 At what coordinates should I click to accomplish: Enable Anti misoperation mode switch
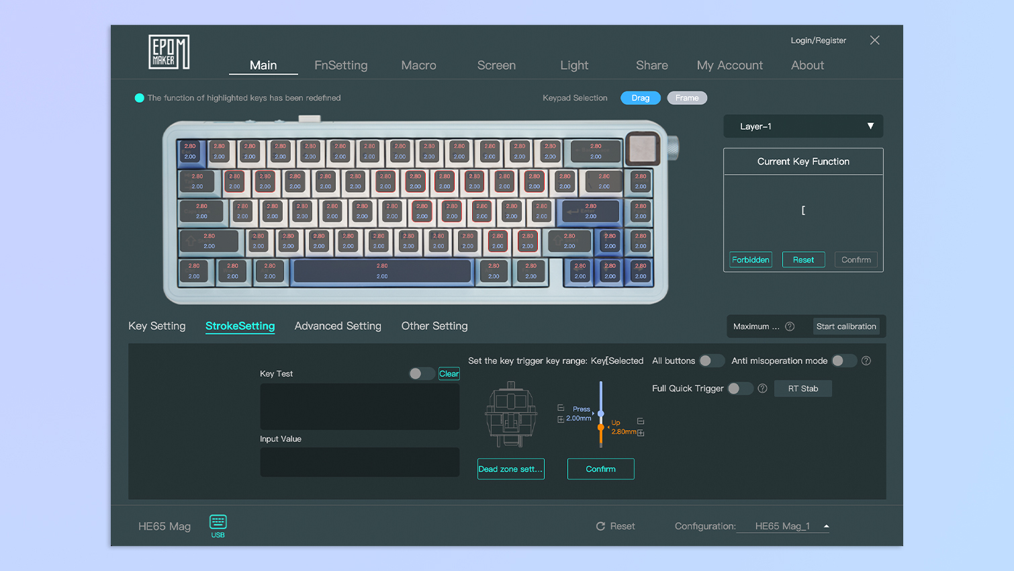(x=843, y=361)
